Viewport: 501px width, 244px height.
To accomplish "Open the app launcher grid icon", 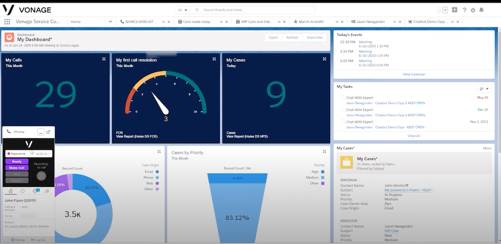I will point(7,22).
